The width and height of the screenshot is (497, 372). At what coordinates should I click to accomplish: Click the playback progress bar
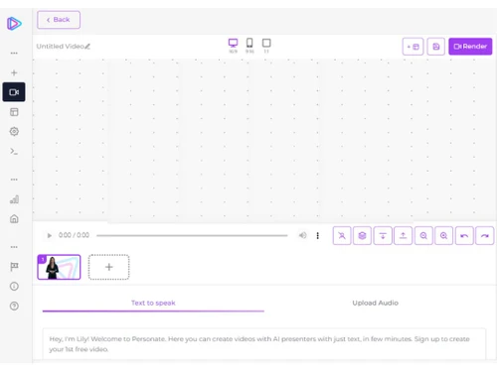[192, 235]
